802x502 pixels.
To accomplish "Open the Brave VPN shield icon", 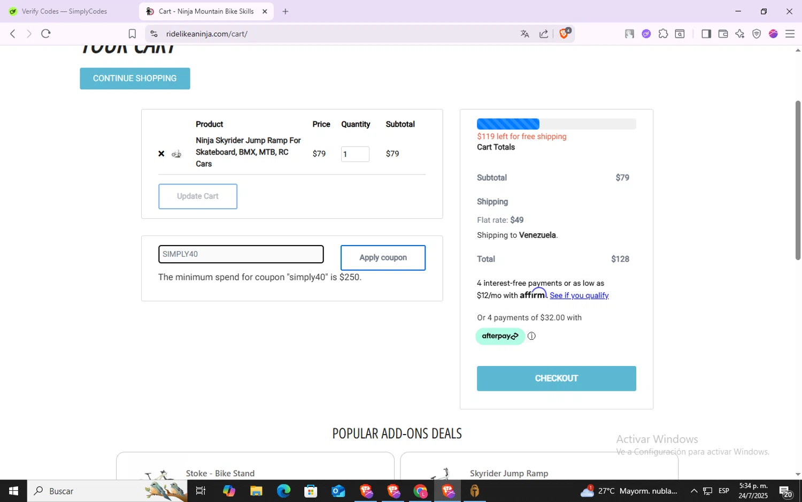I will (x=757, y=34).
